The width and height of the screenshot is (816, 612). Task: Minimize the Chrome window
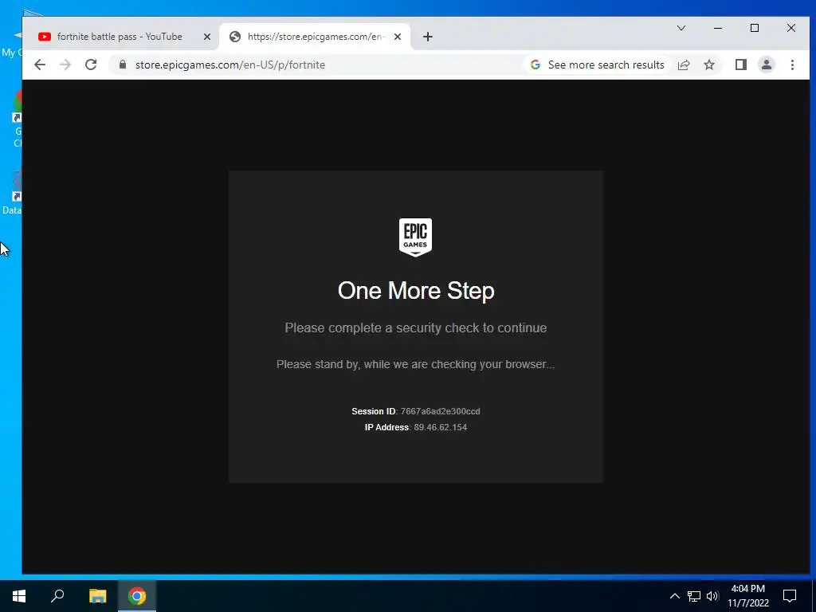pos(718,28)
